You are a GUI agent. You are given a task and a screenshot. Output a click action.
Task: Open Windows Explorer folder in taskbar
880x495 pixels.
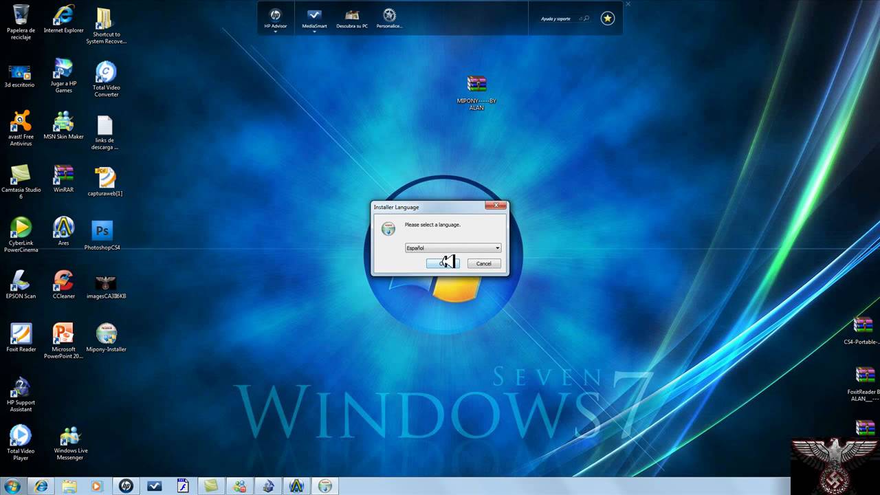coord(69,486)
